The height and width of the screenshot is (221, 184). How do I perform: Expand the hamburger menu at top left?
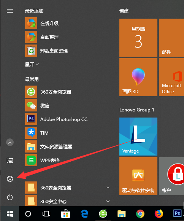coord(10,11)
